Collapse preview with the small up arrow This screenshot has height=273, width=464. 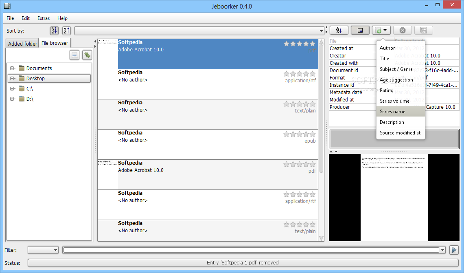331,152
